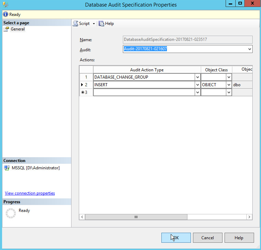Open the Script dropdown arrow
Image resolution: width=261 pixels, height=250 pixels.
[x=94, y=24]
